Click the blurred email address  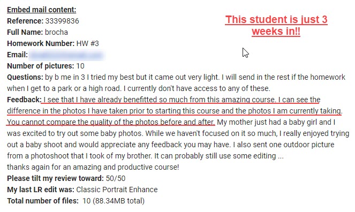pyautogui.click(x=66, y=55)
